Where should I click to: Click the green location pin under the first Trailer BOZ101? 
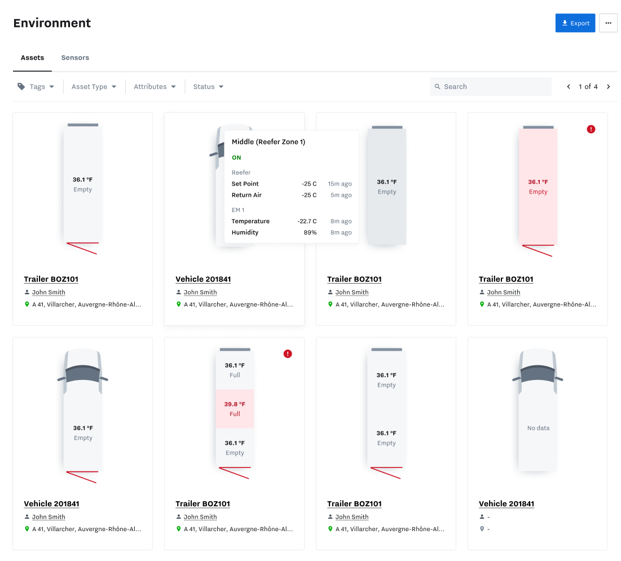(x=27, y=304)
